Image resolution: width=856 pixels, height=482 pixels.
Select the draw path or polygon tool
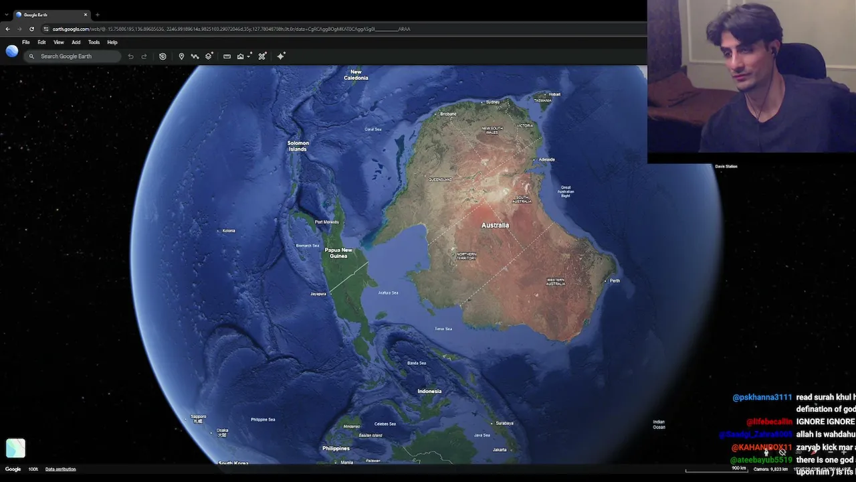pos(195,56)
